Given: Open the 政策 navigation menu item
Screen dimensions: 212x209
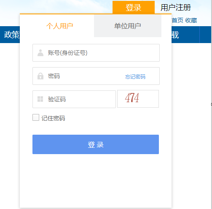Looking at the screenshot, I should pyautogui.click(x=12, y=35).
